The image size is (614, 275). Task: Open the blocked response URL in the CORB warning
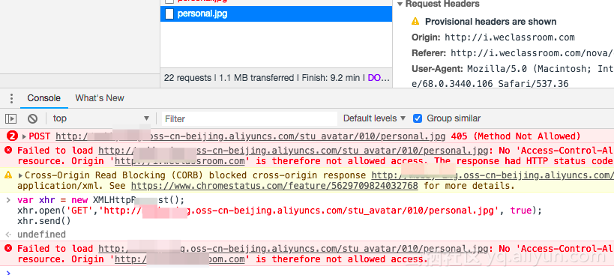click(493, 175)
